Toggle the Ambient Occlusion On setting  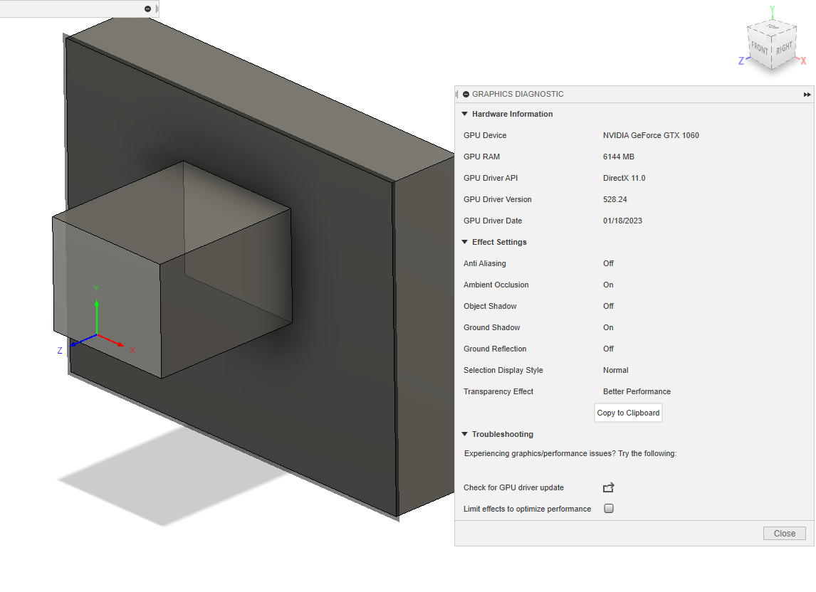coord(608,285)
